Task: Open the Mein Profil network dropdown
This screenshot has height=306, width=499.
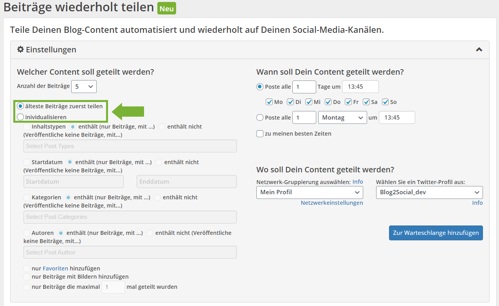Action: [x=310, y=192]
